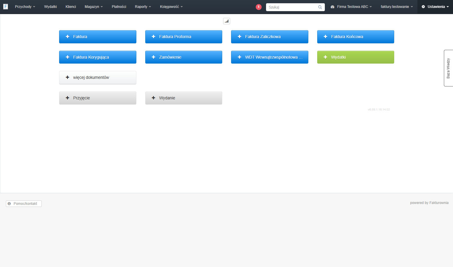Open the Raporty dropdown
Screen dimensions: 453x267
point(143,7)
